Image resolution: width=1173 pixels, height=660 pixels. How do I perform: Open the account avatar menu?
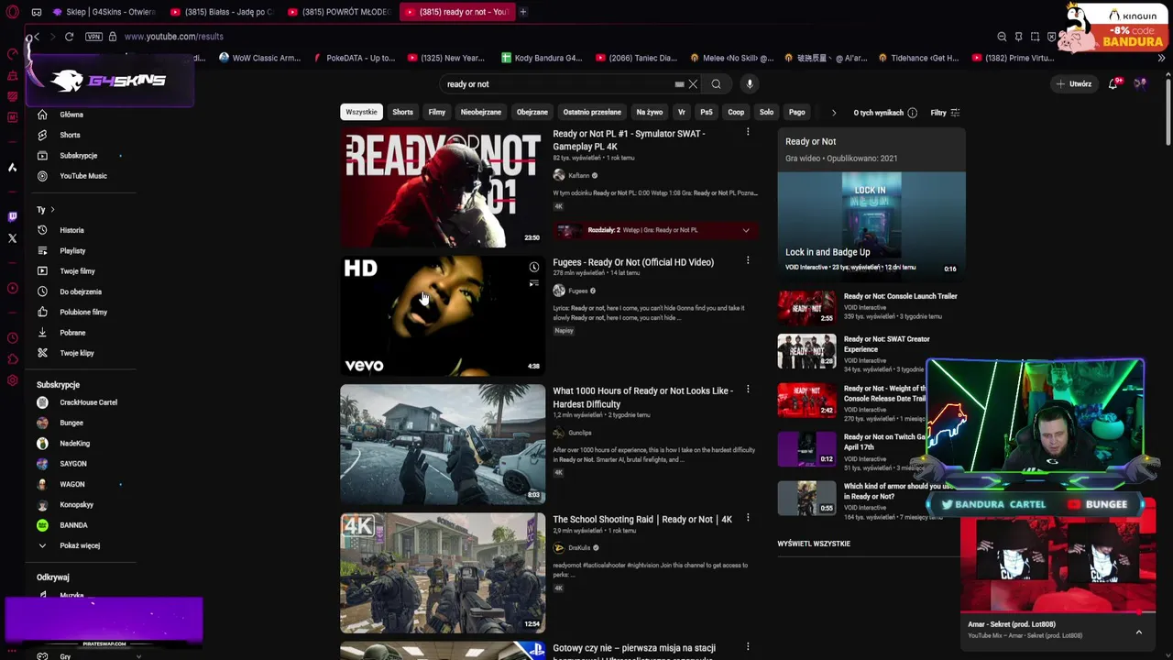[1140, 84]
